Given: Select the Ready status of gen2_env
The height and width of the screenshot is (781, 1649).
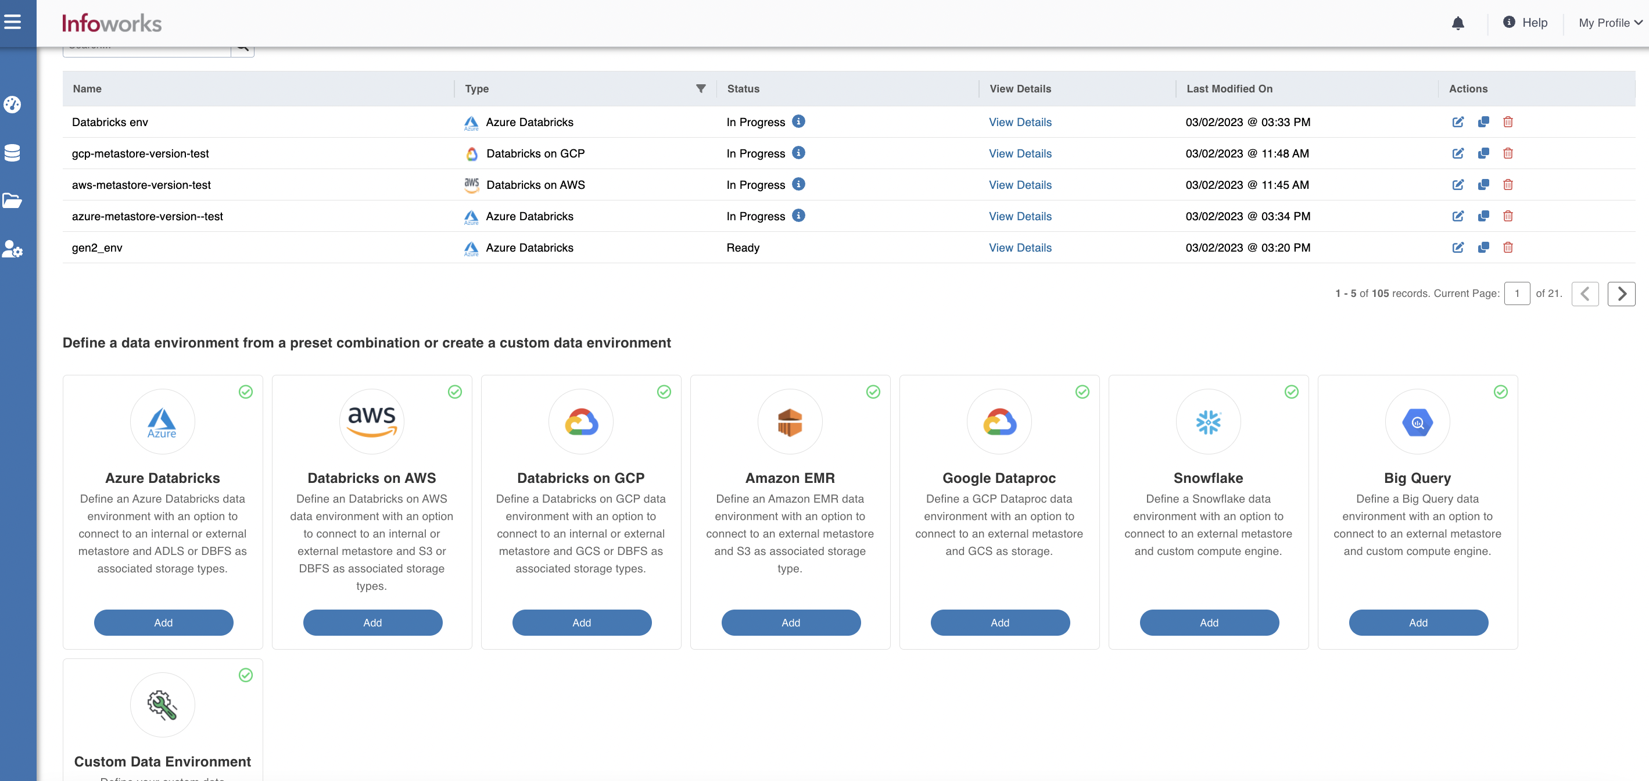Looking at the screenshot, I should pos(743,247).
